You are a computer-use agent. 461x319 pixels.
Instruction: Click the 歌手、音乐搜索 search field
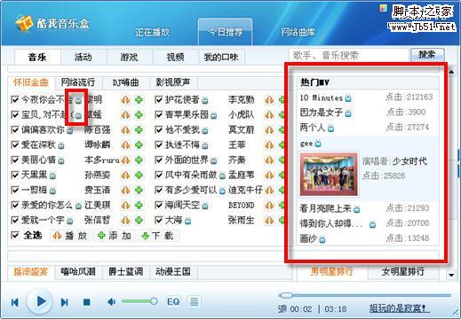(349, 55)
